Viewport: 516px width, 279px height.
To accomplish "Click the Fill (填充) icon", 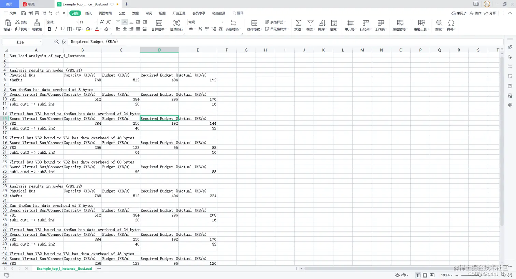I will (x=334, y=23).
